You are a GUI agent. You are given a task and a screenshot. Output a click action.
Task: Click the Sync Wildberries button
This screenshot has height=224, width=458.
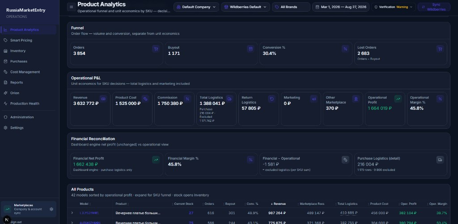434,7
